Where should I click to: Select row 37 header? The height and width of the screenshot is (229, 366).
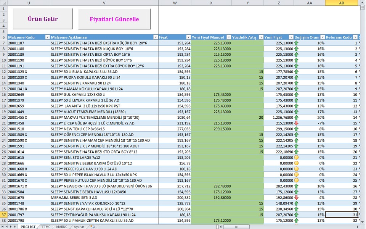(x=3, y=215)
